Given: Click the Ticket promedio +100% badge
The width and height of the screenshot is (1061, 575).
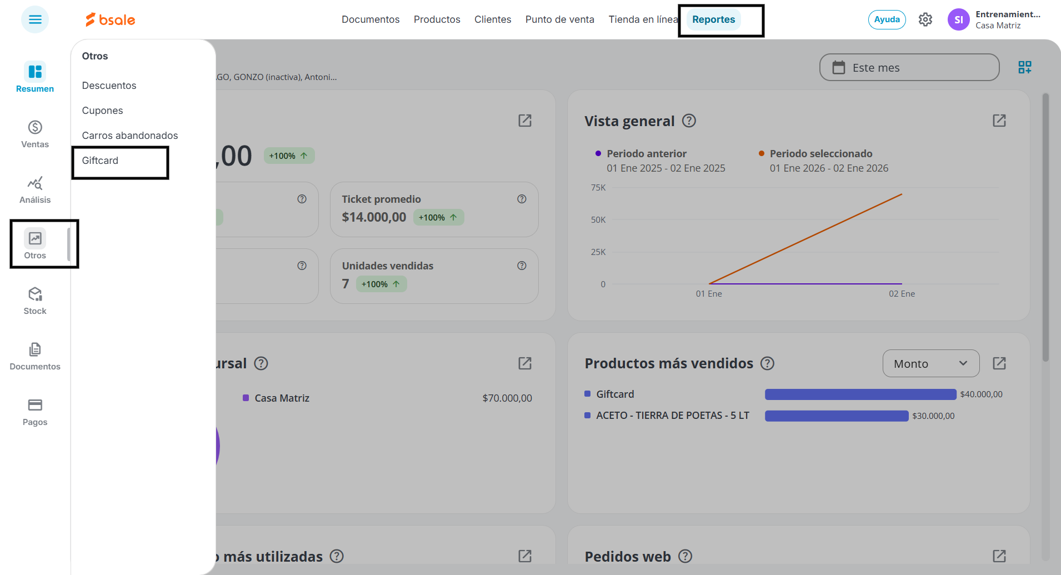Looking at the screenshot, I should tap(438, 217).
